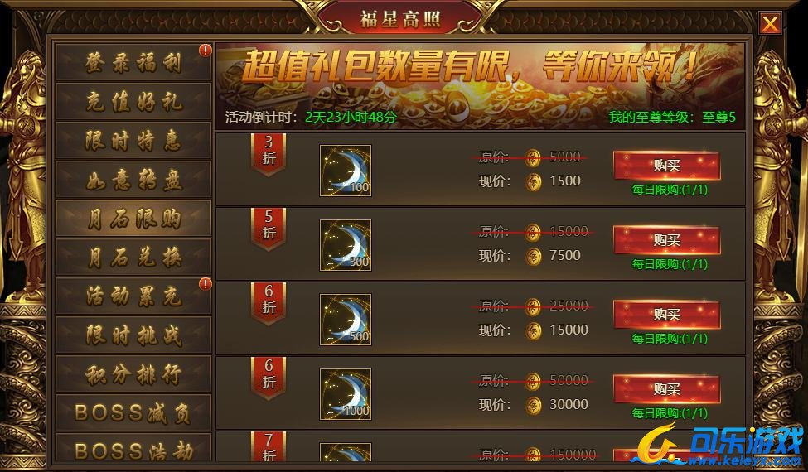The width and height of the screenshot is (808, 472).
Task: Click the 300 moonstone item icon
Action: click(x=346, y=245)
